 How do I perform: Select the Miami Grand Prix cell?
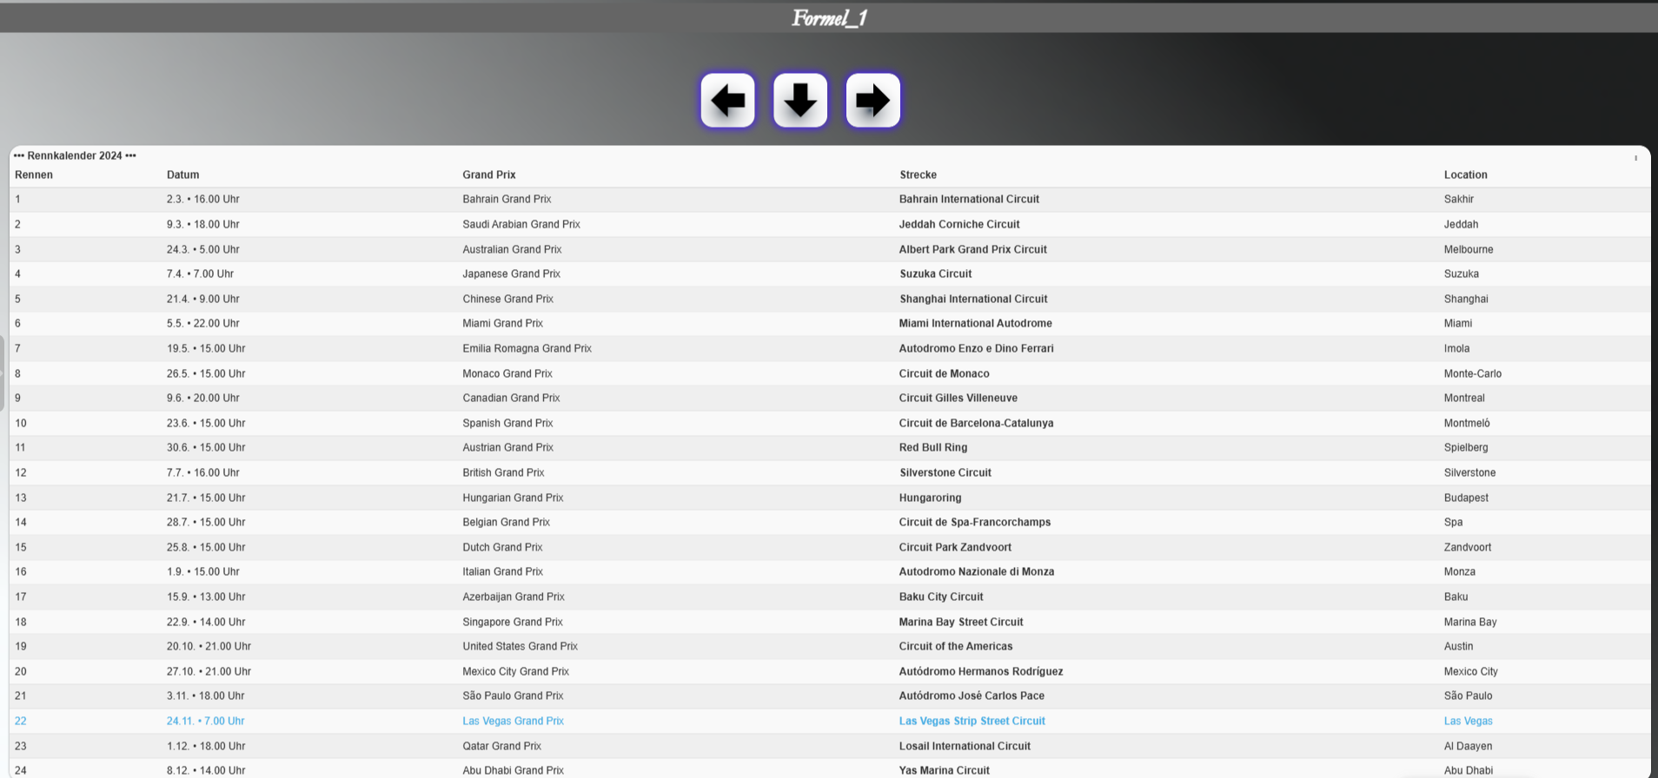coord(502,323)
